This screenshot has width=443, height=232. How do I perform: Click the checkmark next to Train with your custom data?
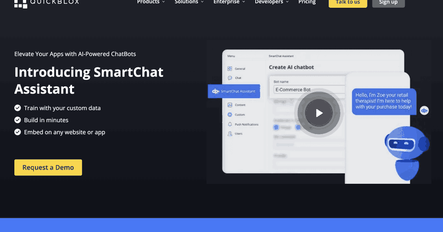pyautogui.click(x=18, y=108)
